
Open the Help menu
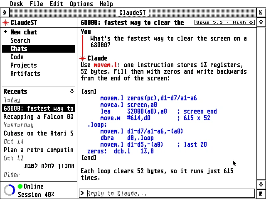coord(106,4)
